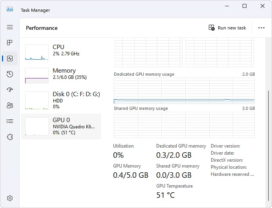Click the 2% 2.79 GHz CPU text
This screenshot has height=208, width=272.
66,54
